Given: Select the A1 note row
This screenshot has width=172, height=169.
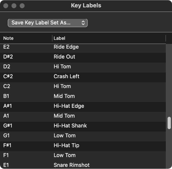Looking at the screenshot, I should pyautogui.click(x=6, y=116).
